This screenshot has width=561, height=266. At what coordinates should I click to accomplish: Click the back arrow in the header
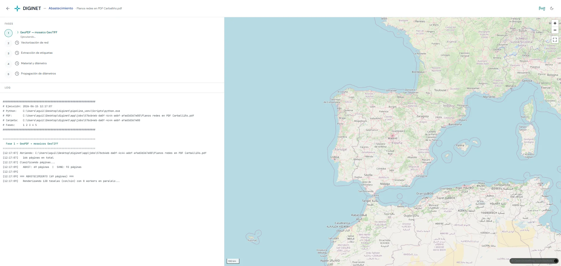click(8, 8)
